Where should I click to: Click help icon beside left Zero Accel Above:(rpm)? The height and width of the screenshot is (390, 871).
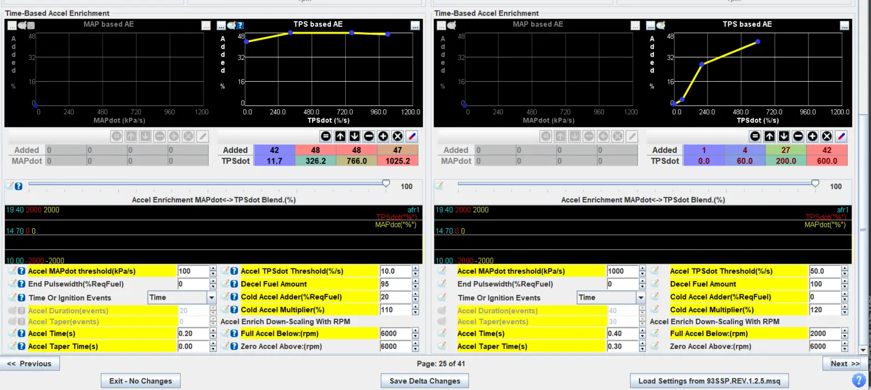tap(234, 346)
